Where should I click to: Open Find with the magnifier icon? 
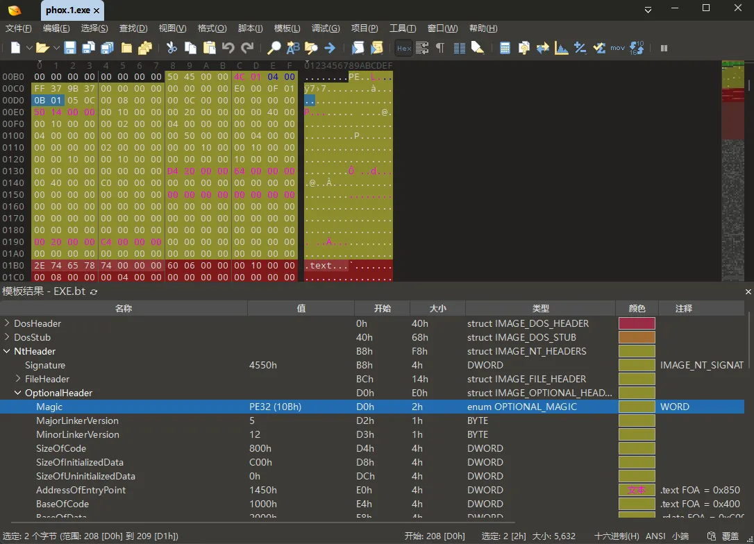click(274, 48)
